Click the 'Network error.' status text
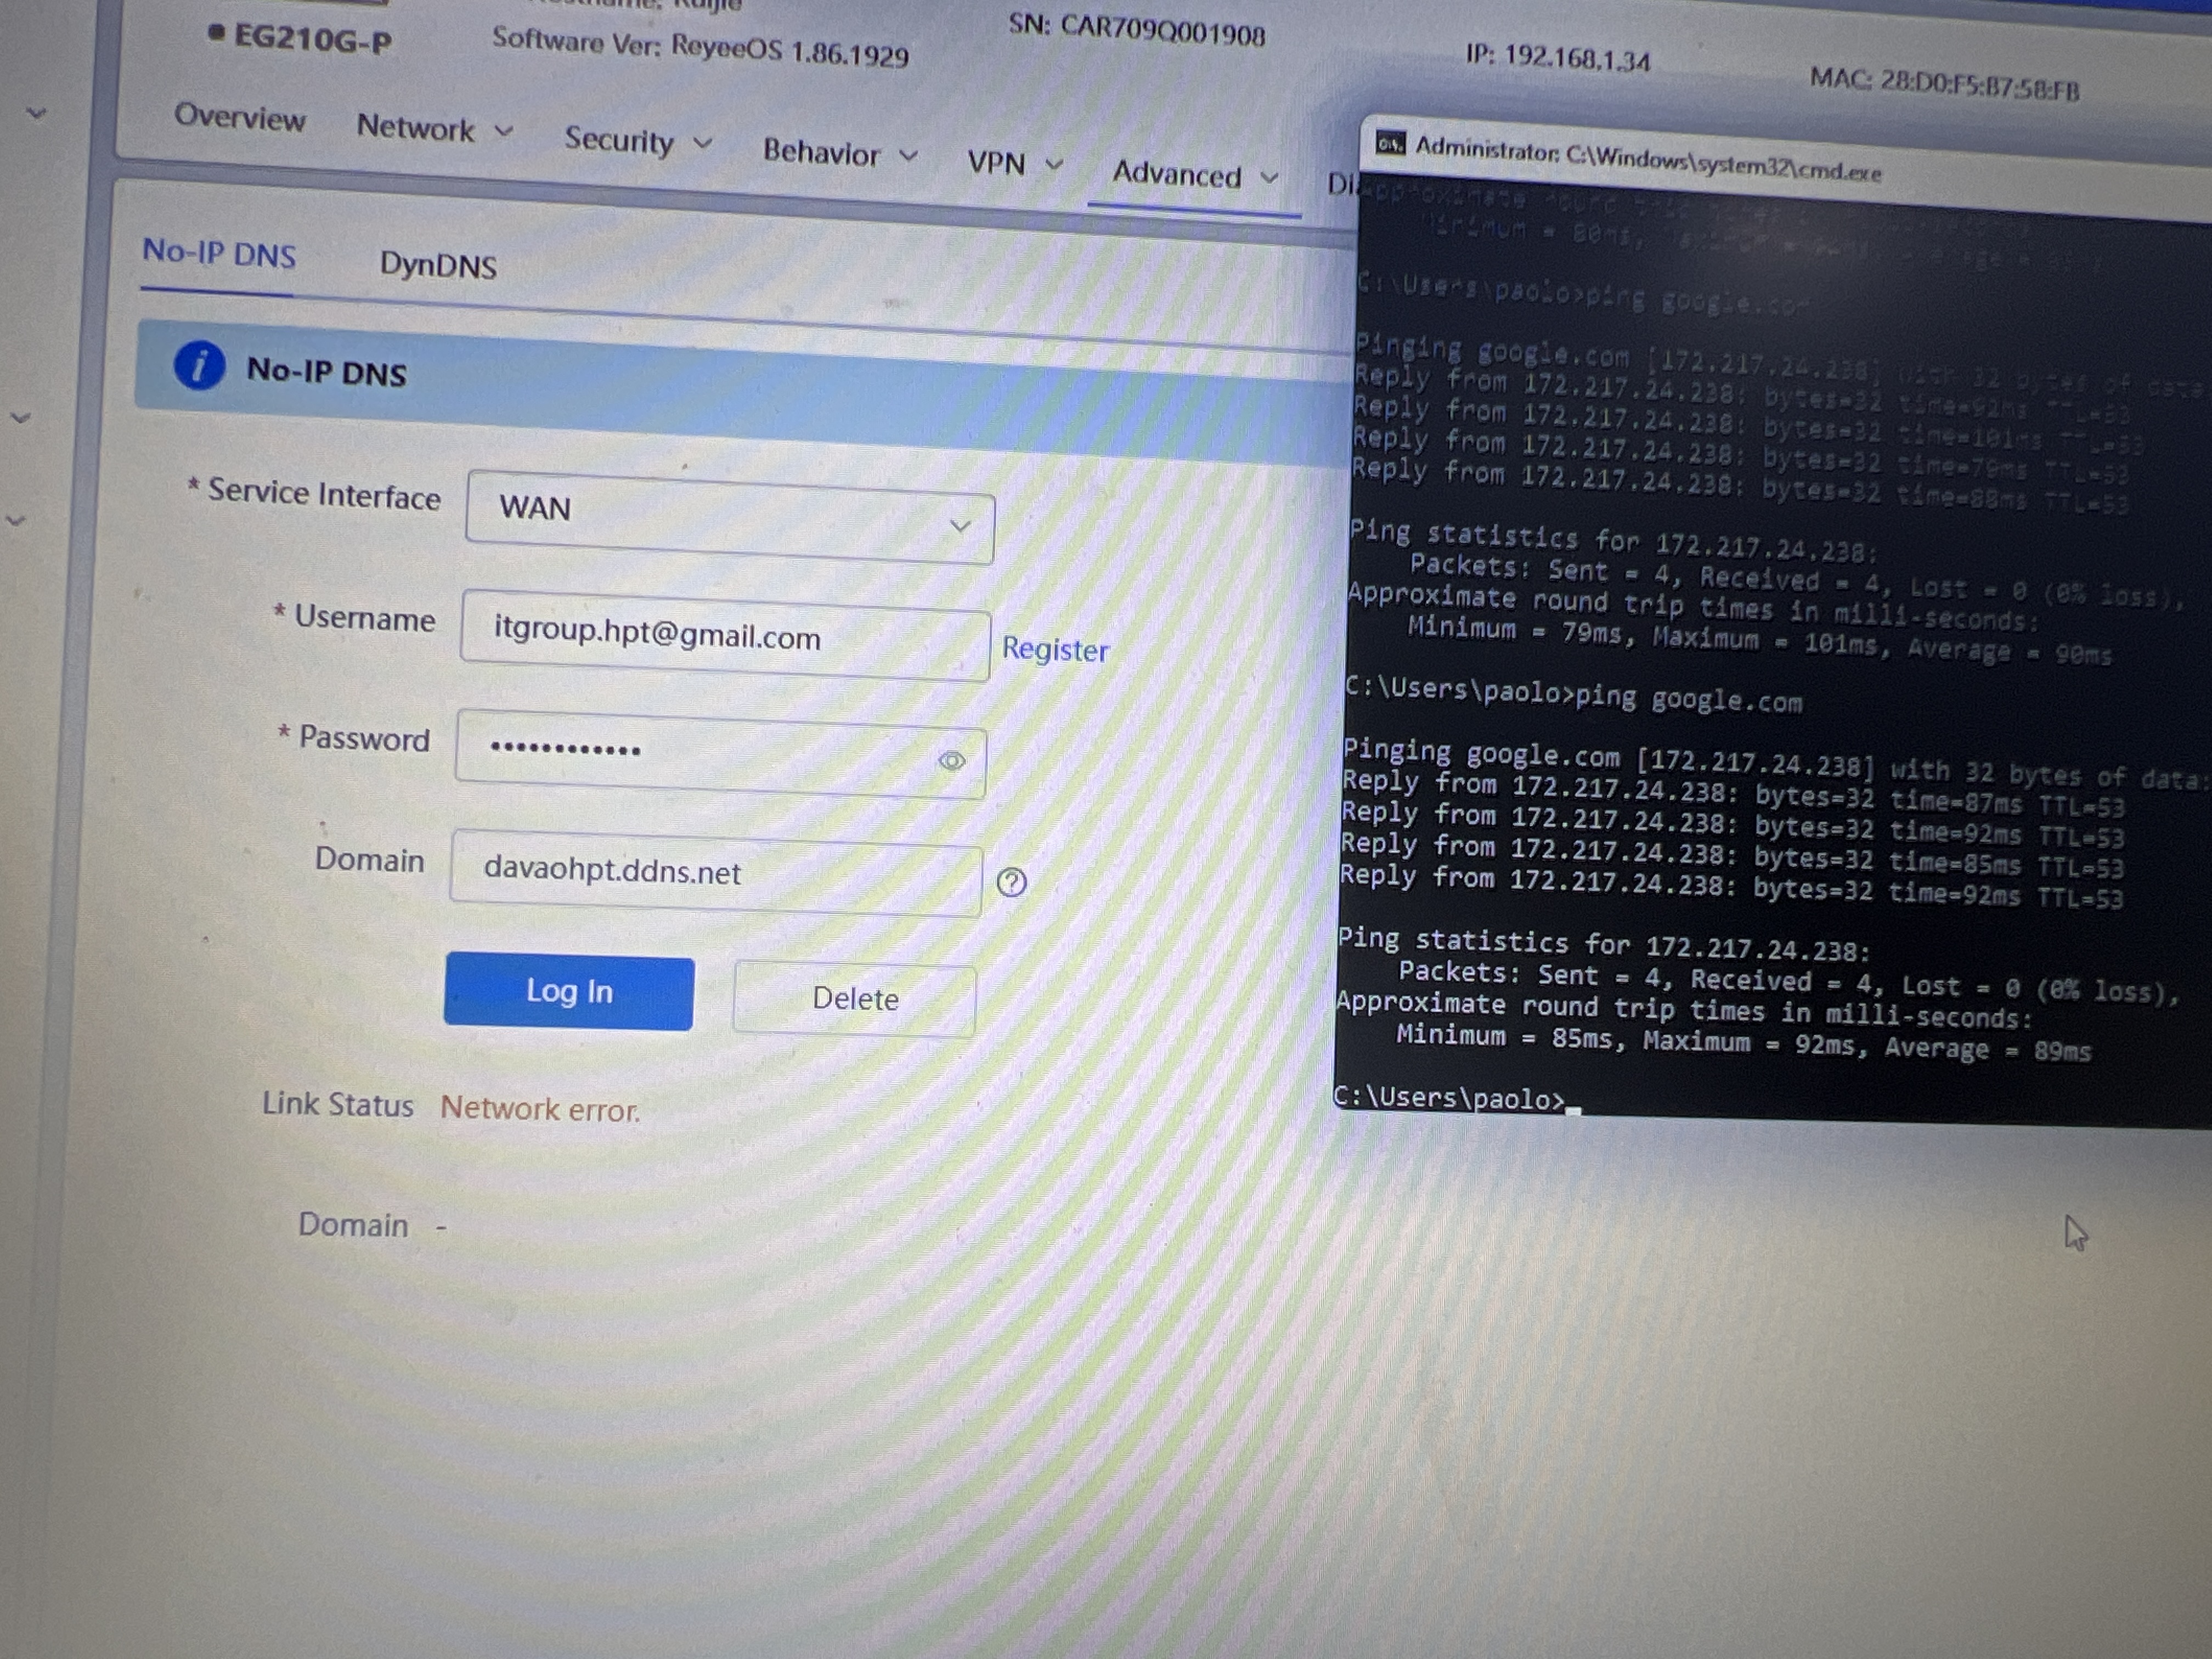Image resolution: width=2212 pixels, height=1659 pixels. tap(540, 1109)
